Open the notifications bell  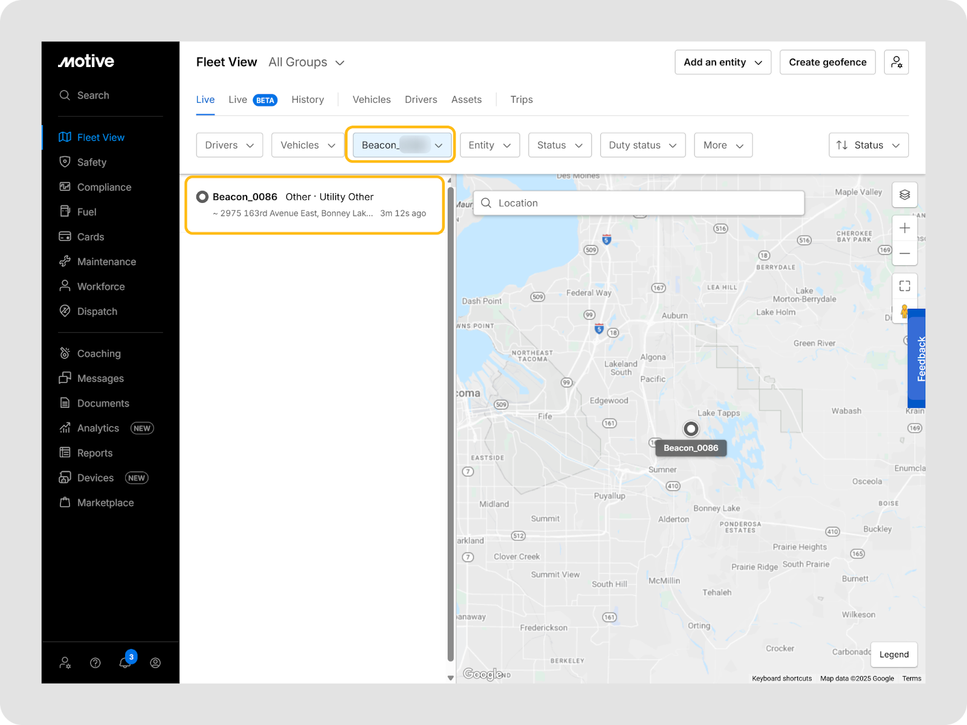(125, 663)
